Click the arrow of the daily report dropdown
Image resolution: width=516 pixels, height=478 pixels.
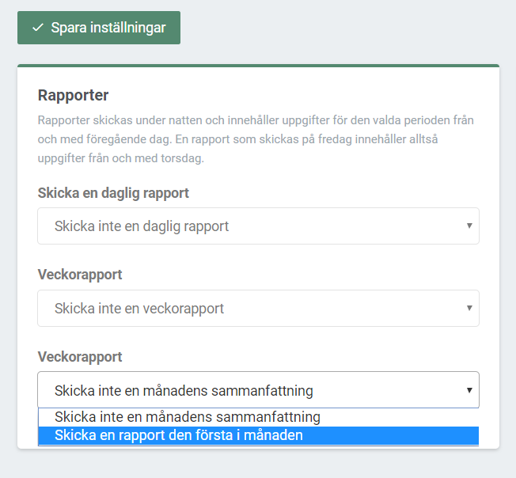(469, 226)
